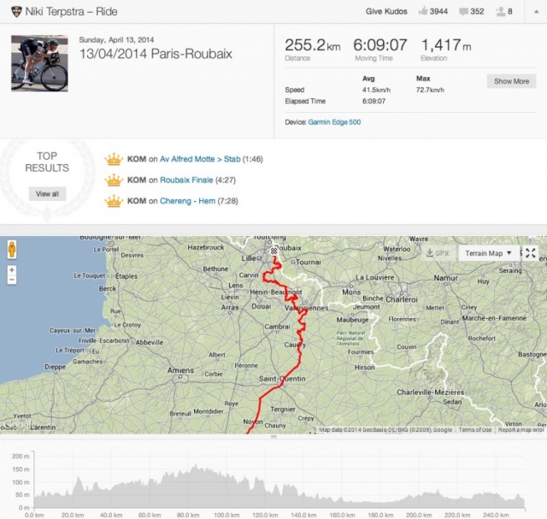Screen dimensions: 547x519
Task: Download the GPX file
Action: pos(436,253)
